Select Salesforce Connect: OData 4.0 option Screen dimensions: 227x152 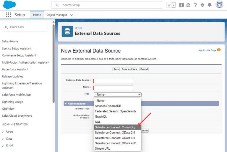(118, 138)
